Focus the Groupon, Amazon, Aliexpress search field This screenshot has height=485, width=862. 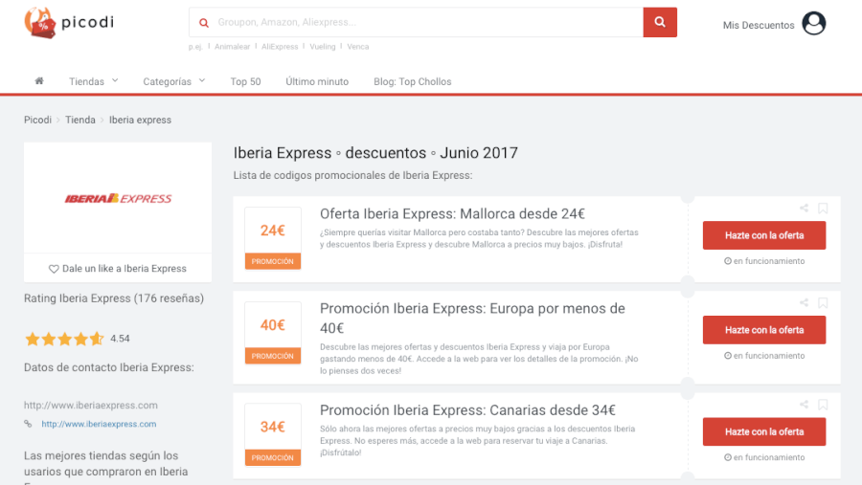click(x=417, y=23)
